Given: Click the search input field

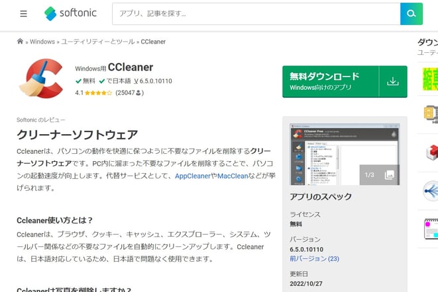Looking at the screenshot, I should tap(256, 14).
